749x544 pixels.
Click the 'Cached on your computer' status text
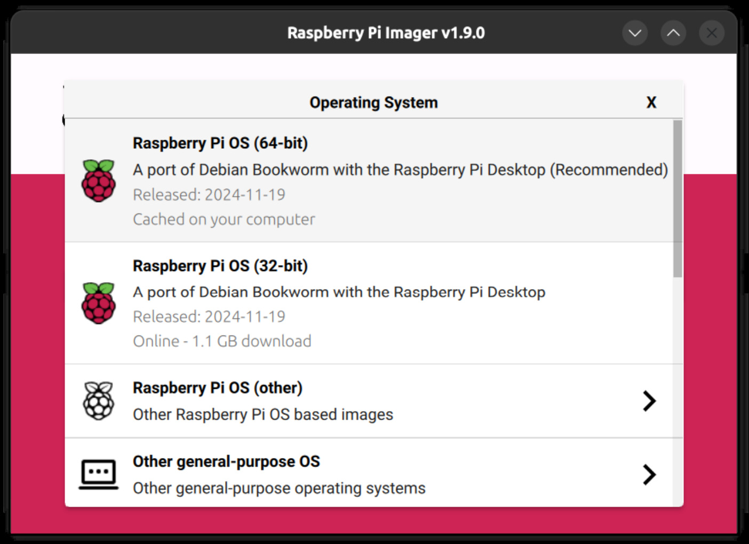(224, 219)
